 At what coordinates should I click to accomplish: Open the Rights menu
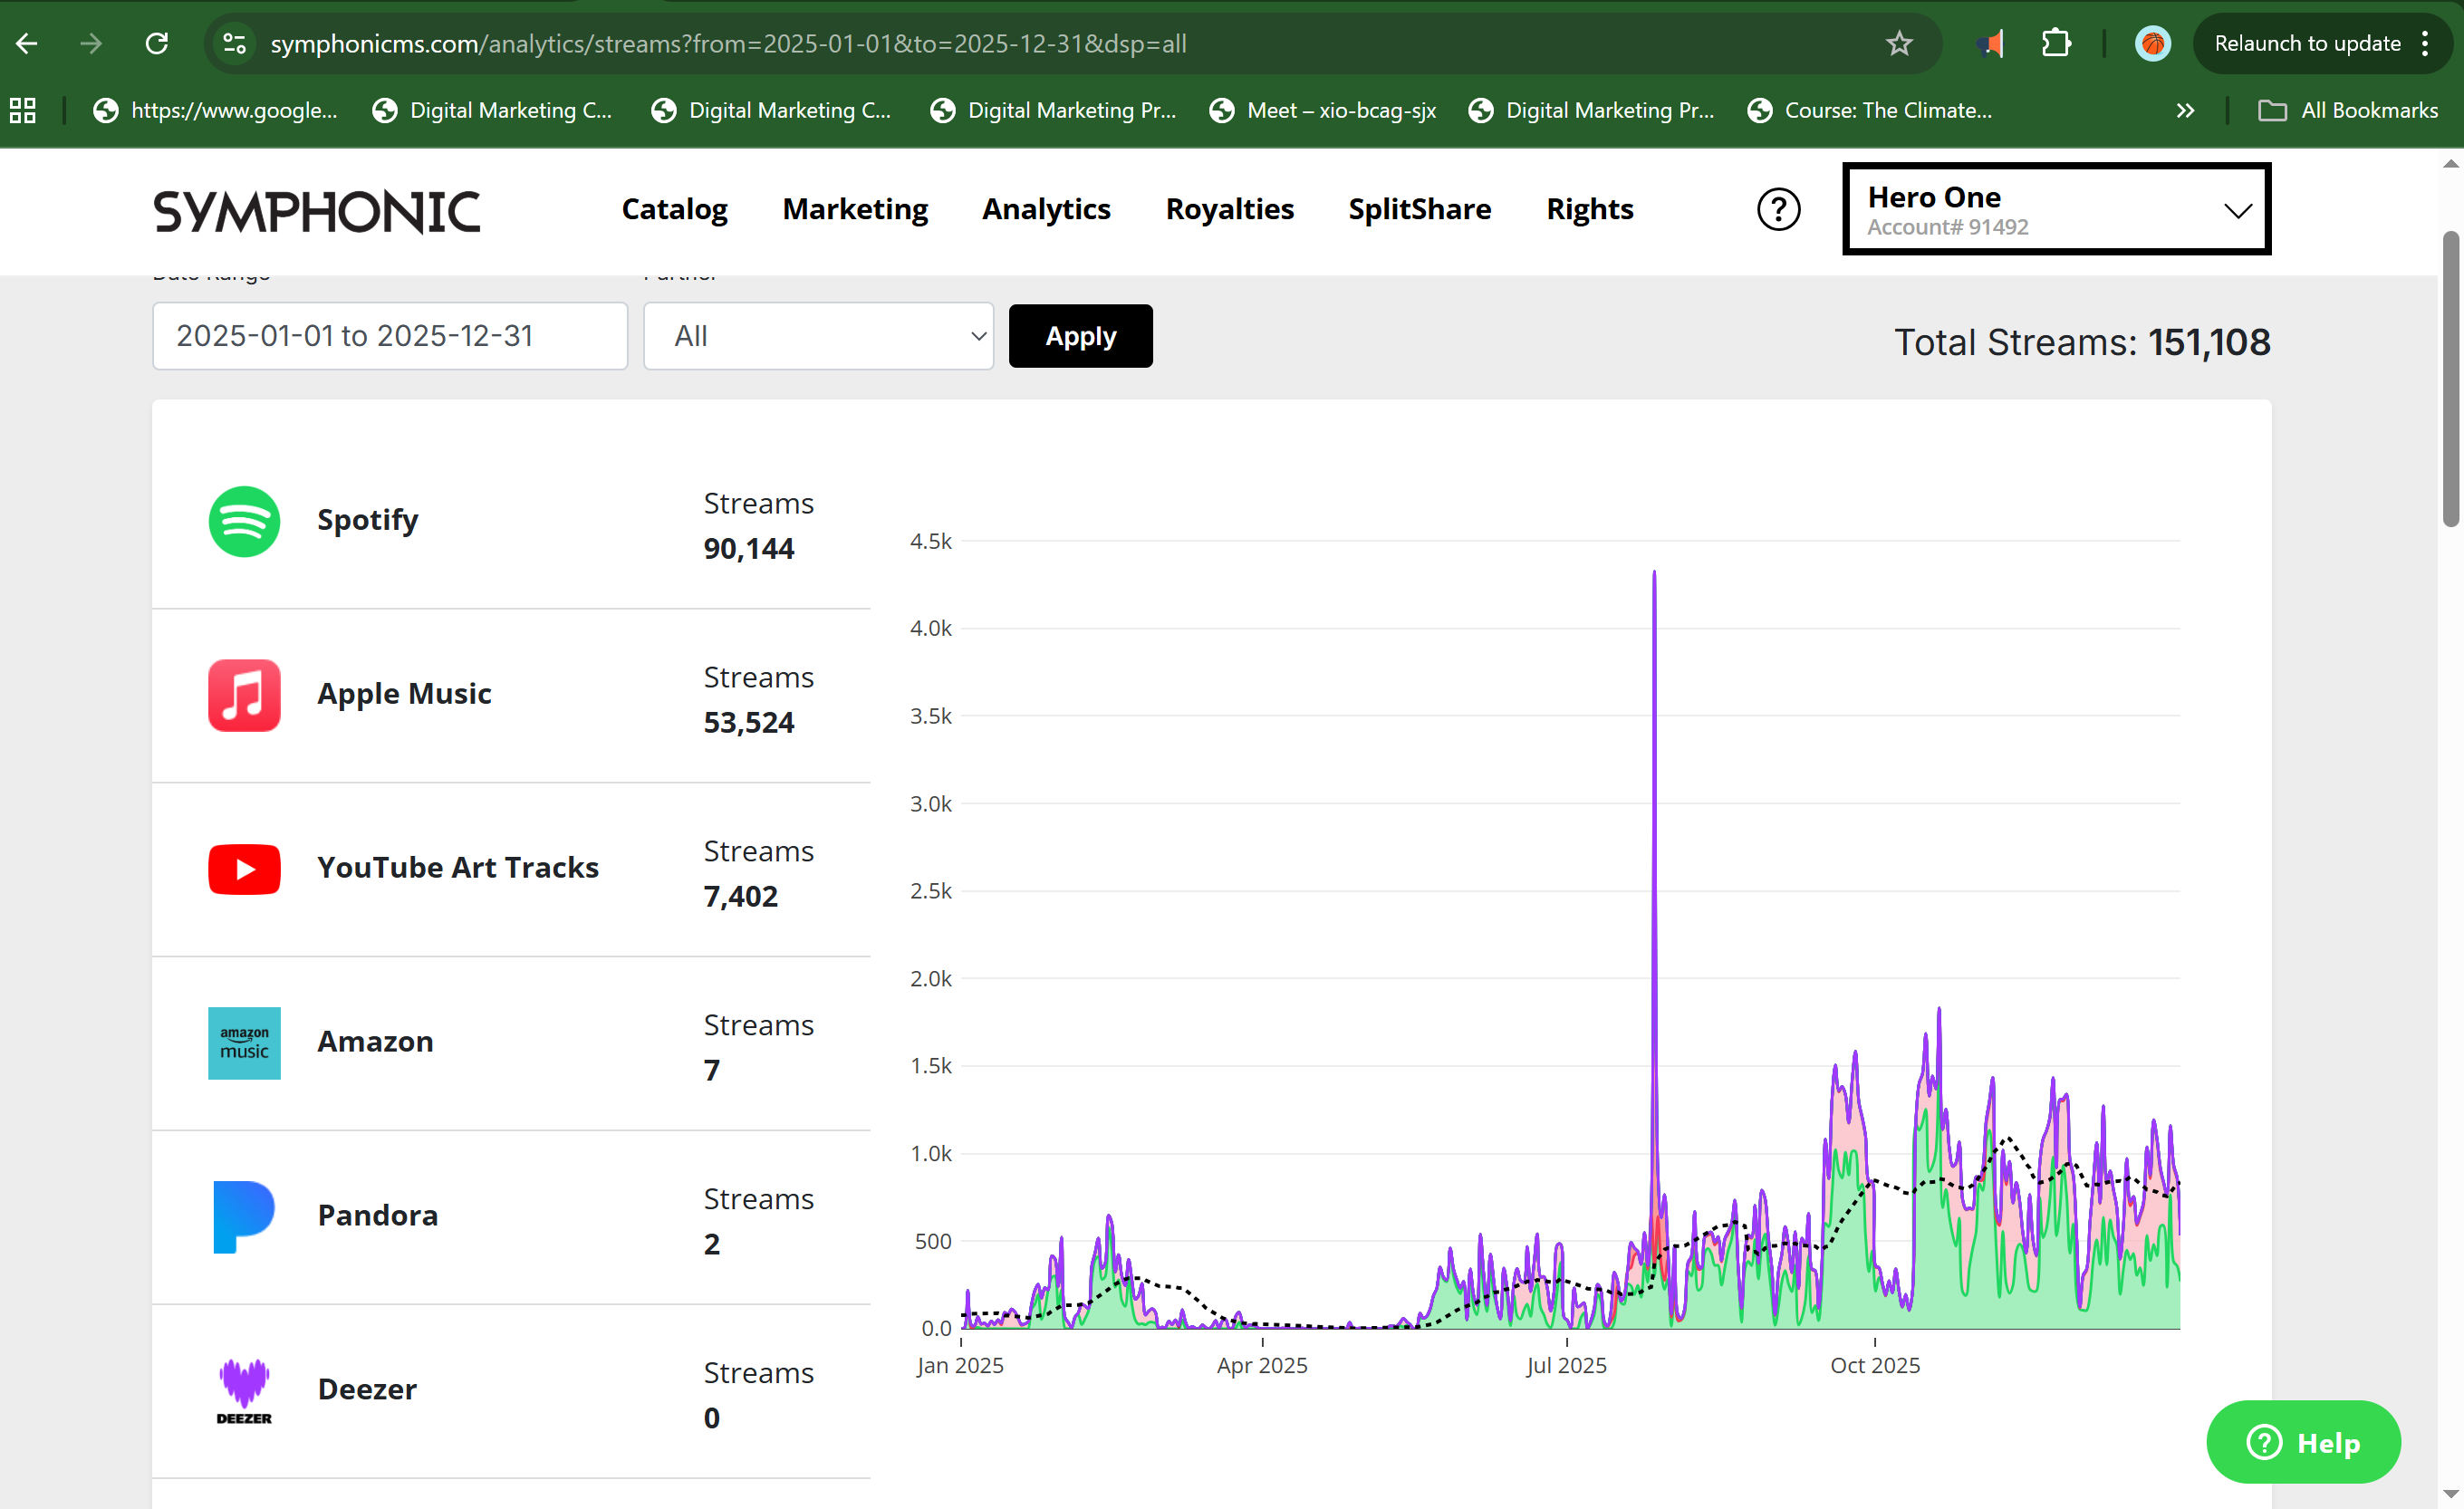[1589, 209]
